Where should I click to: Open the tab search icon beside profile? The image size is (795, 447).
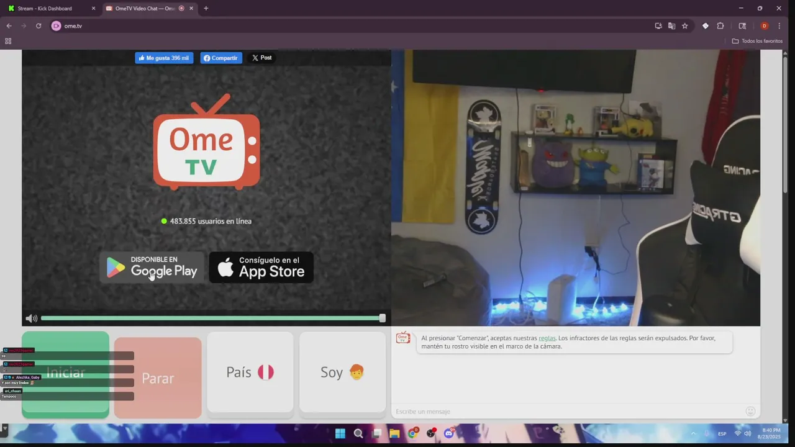pyautogui.click(x=742, y=26)
